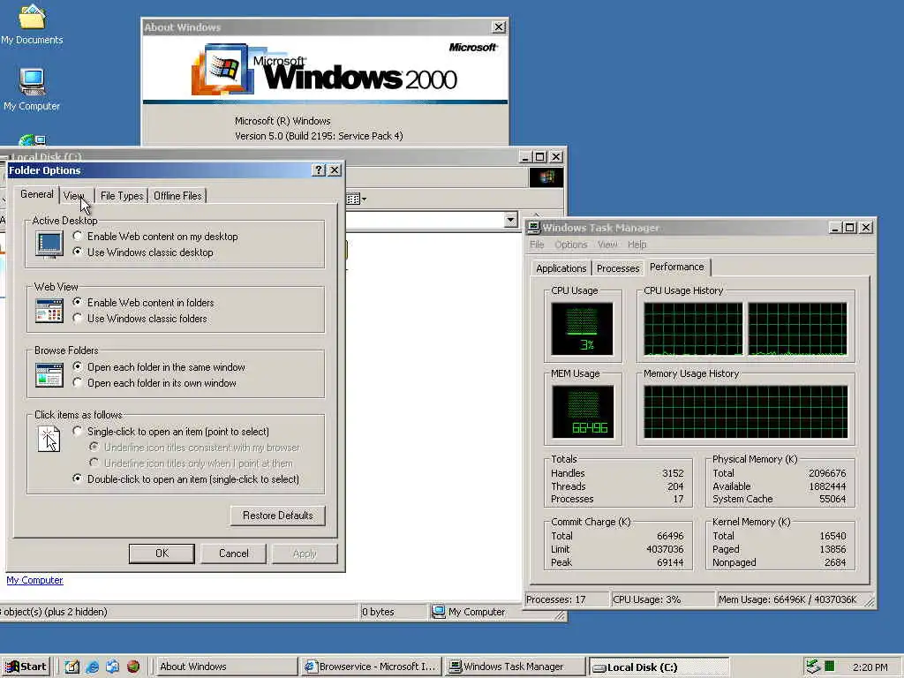
Task: Switch to the View tab in Folder Options
Action: (74, 196)
